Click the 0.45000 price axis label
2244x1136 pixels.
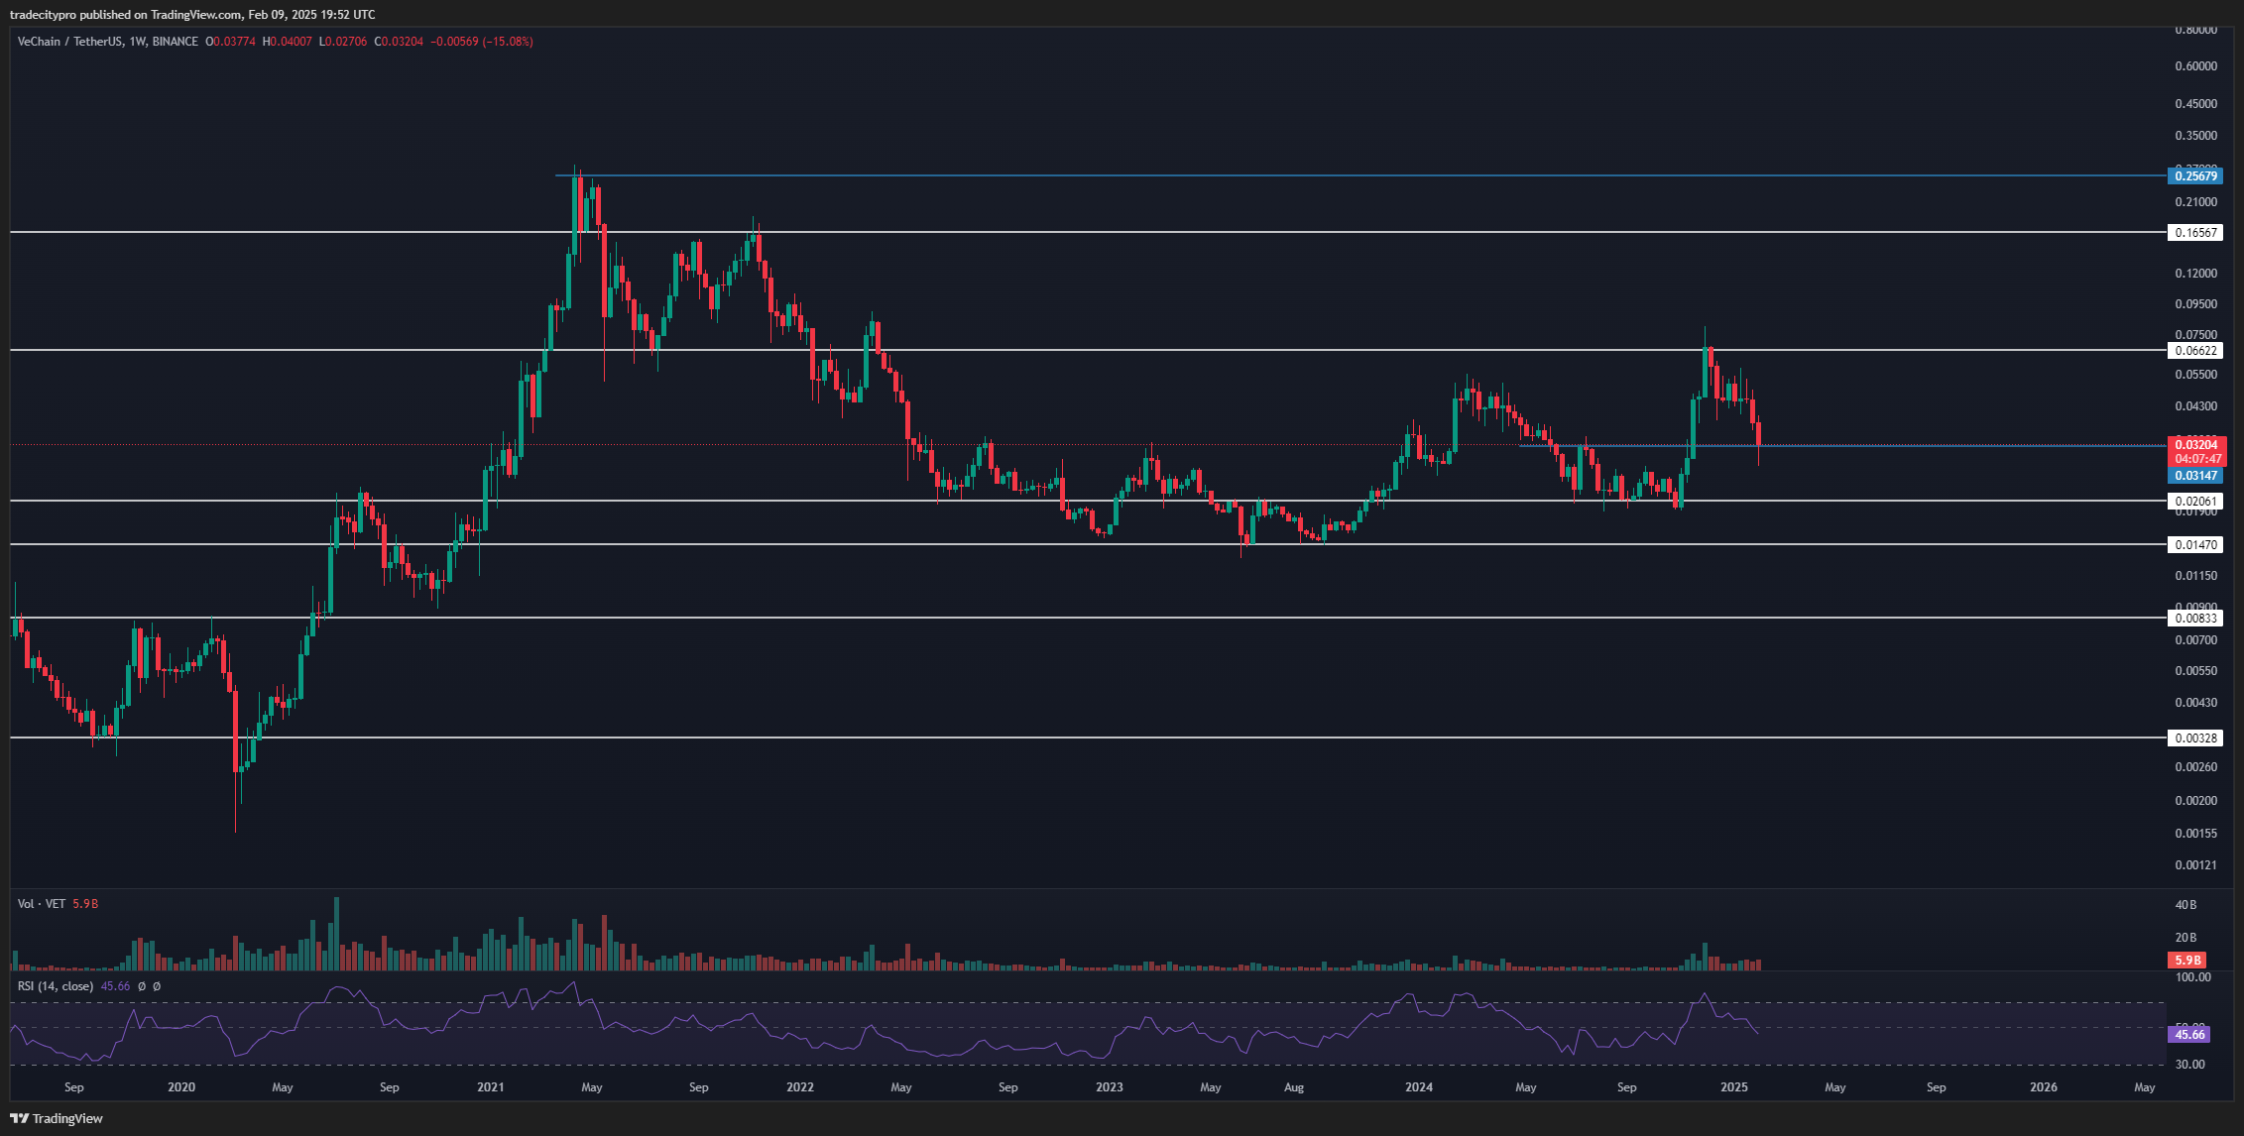coord(2194,104)
